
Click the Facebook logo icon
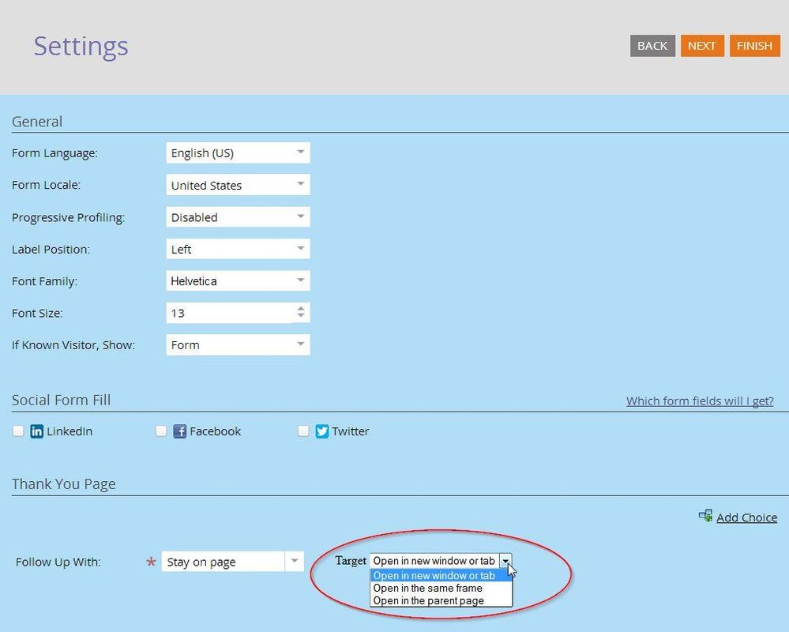(179, 431)
